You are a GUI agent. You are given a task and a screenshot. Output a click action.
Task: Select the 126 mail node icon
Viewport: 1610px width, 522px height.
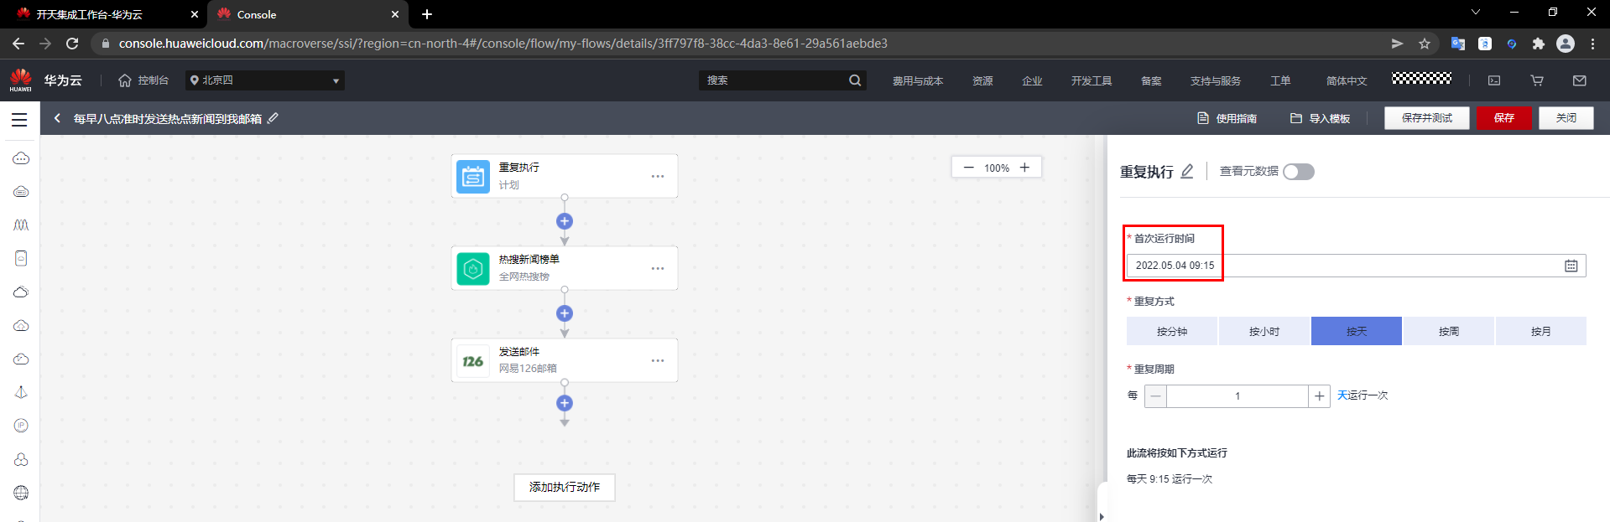pos(473,361)
